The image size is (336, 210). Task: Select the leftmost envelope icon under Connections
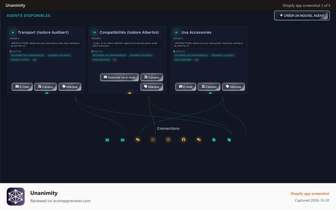[107, 140]
